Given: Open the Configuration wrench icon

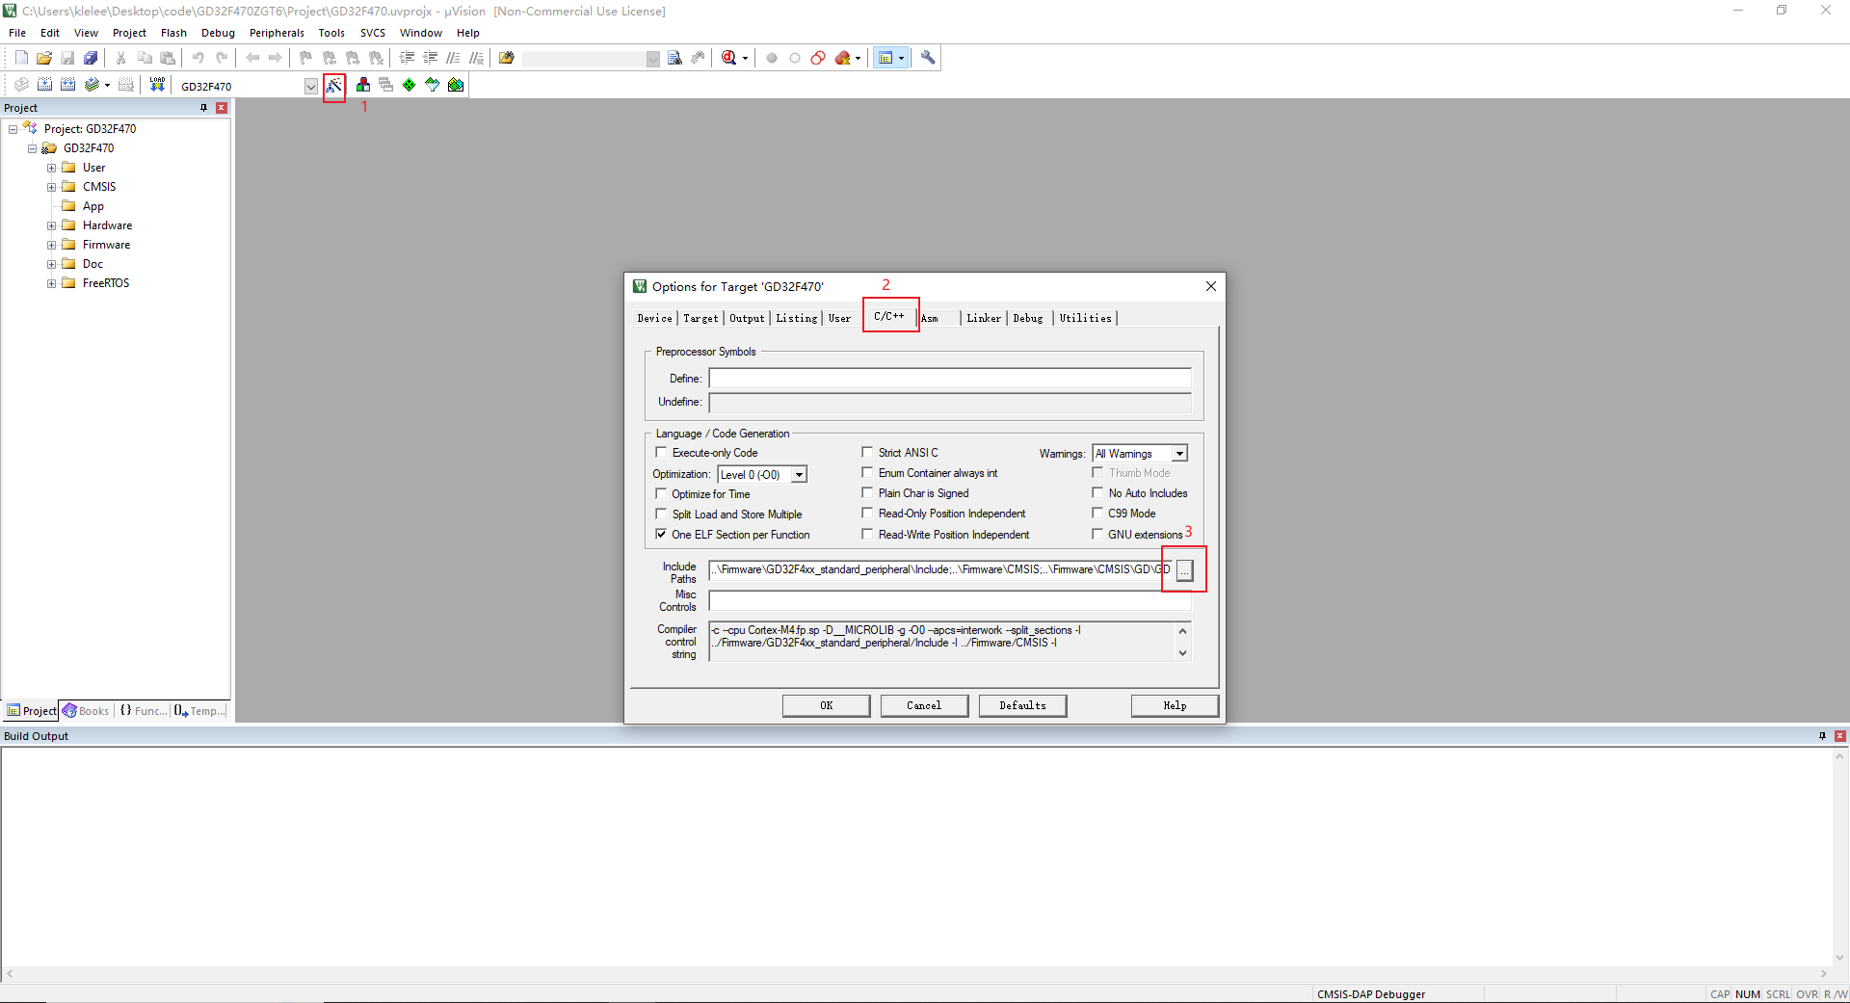Looking at the screenshot, I should click(928, 58).
